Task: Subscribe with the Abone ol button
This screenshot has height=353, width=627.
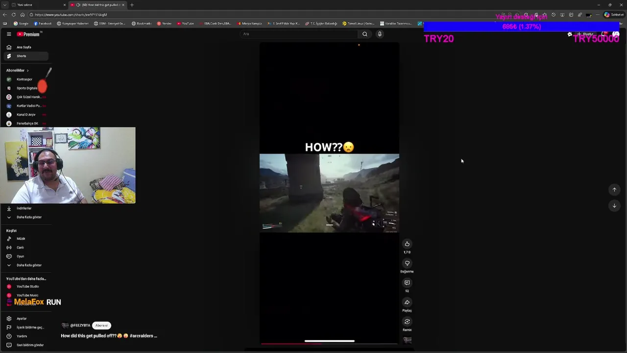Action: pos(101,326)
